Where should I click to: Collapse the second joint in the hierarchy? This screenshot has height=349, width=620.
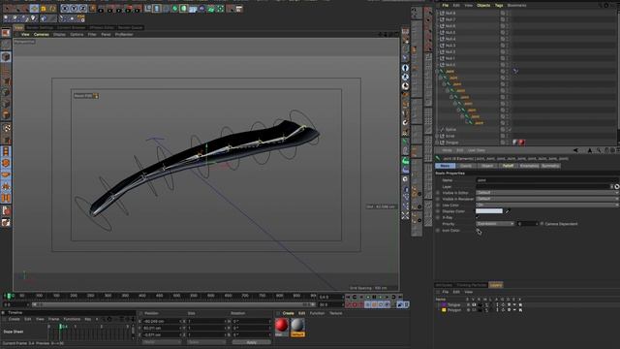click(441, 78)
